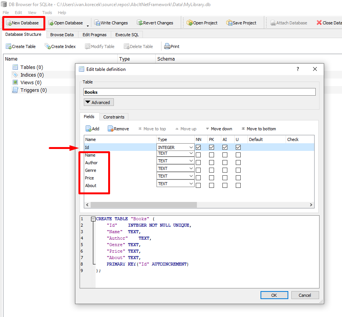This screenshot has width=342, height=317.
Task: Toggle the Not Null checkbox for Name field
Action: (198, 155)
